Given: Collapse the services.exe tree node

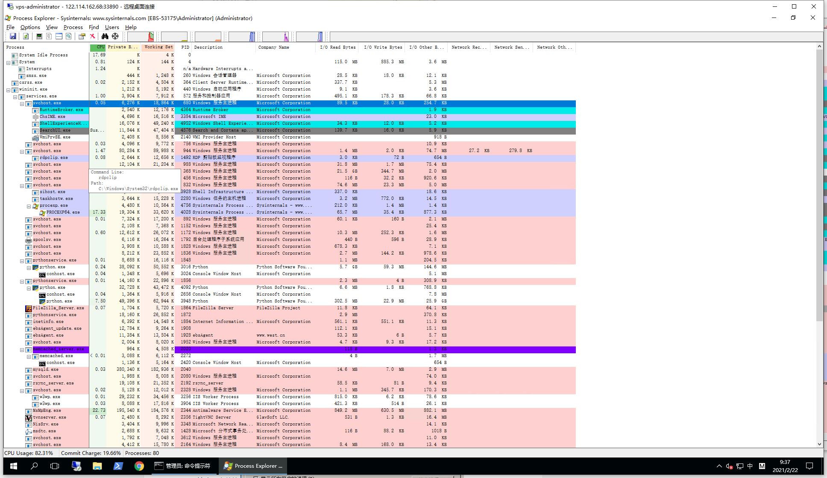Looking at the screenshot, I should click(x=15, y=97).
